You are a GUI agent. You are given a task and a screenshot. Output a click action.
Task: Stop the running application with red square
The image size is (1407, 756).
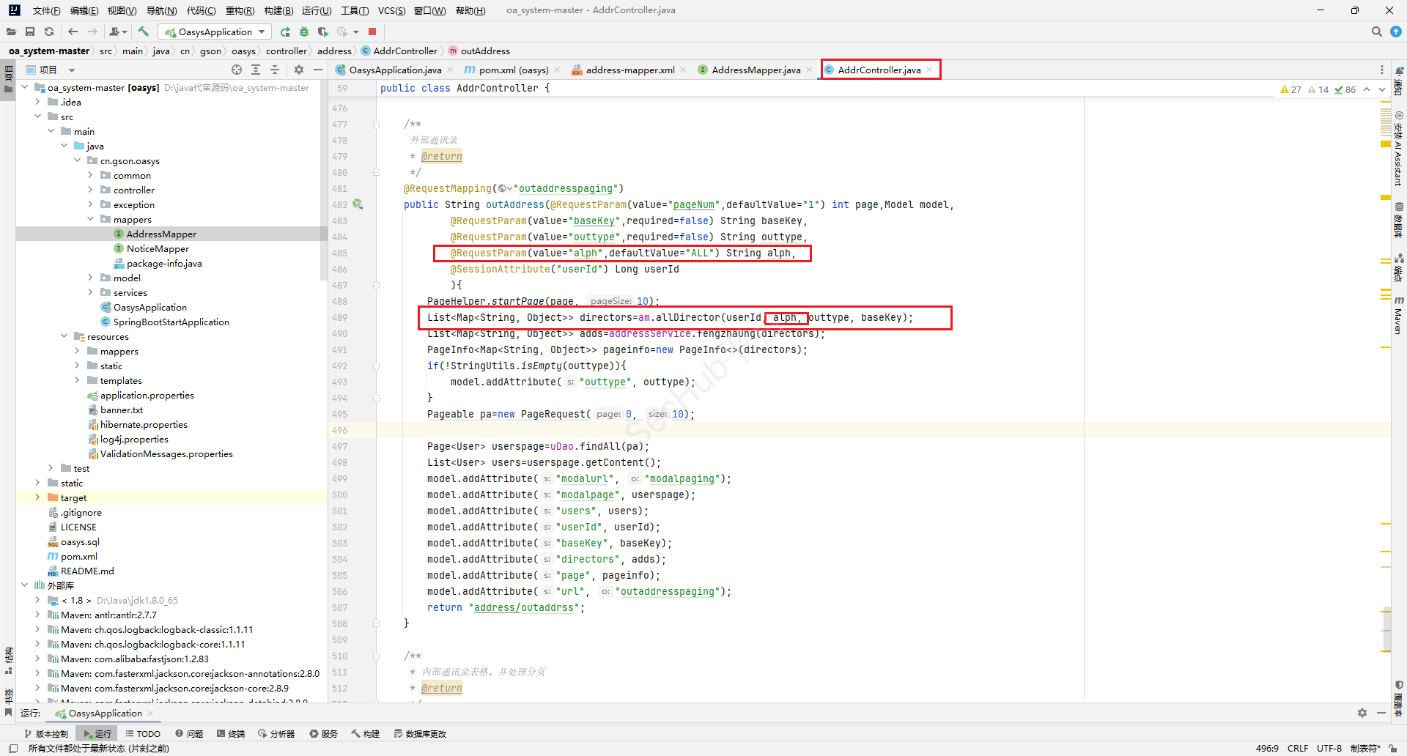tap(372, 31)
